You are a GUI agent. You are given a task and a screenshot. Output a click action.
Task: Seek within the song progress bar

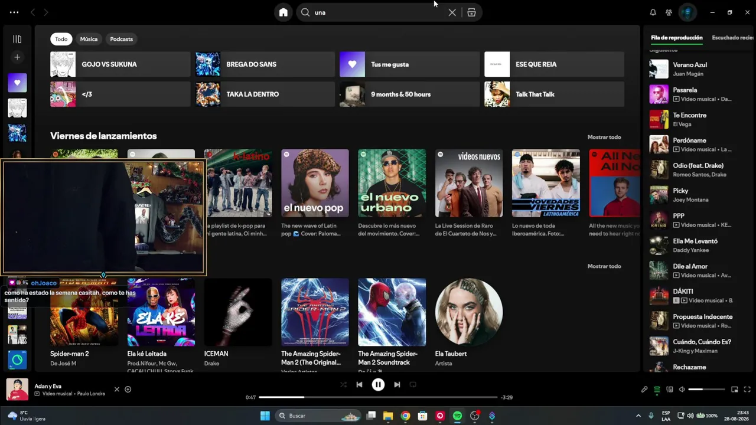pos(378,397)
